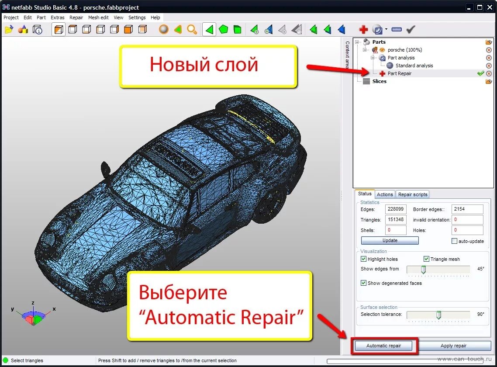Click the gray sphere zoom-all icon
This screenshot has width=497, height=367.
tap(163, 30)
